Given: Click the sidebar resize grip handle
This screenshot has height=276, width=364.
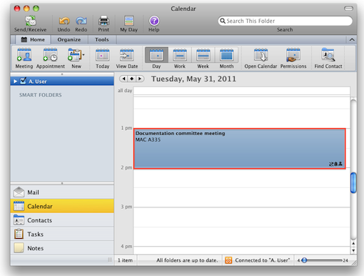Looking at the screenshot, I should (110, 260).
